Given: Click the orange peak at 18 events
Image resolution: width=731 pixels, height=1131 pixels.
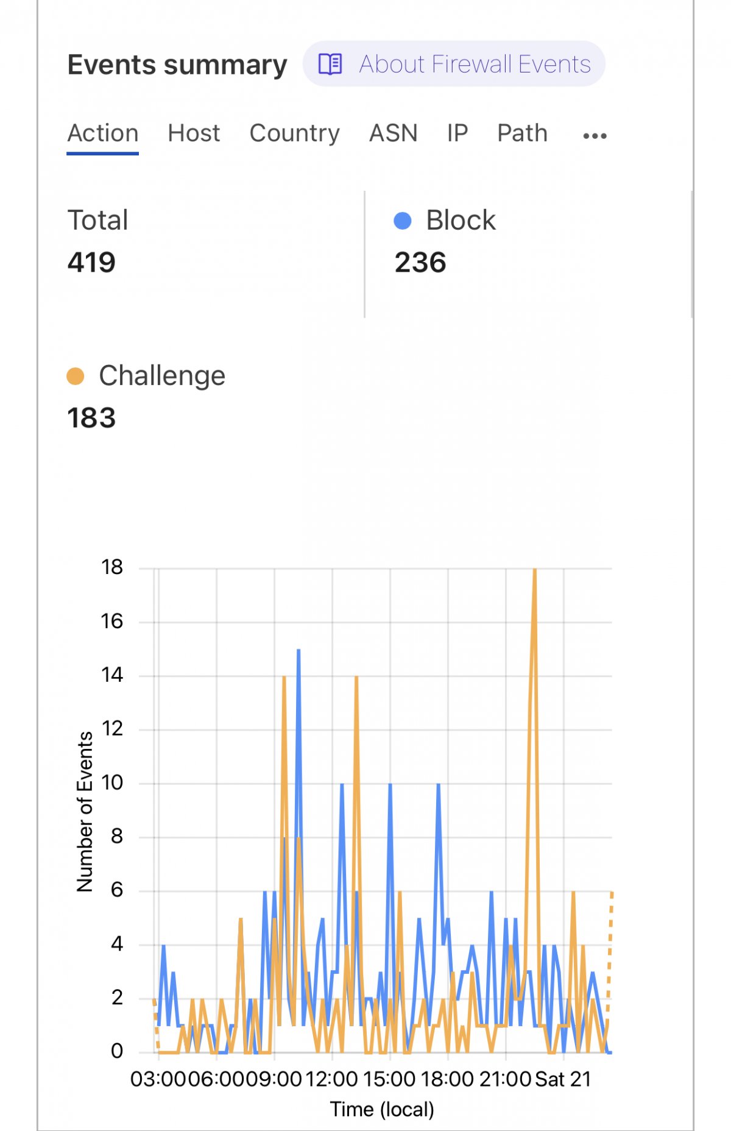Looking at the screenshot, I should [x=534, y=571].
